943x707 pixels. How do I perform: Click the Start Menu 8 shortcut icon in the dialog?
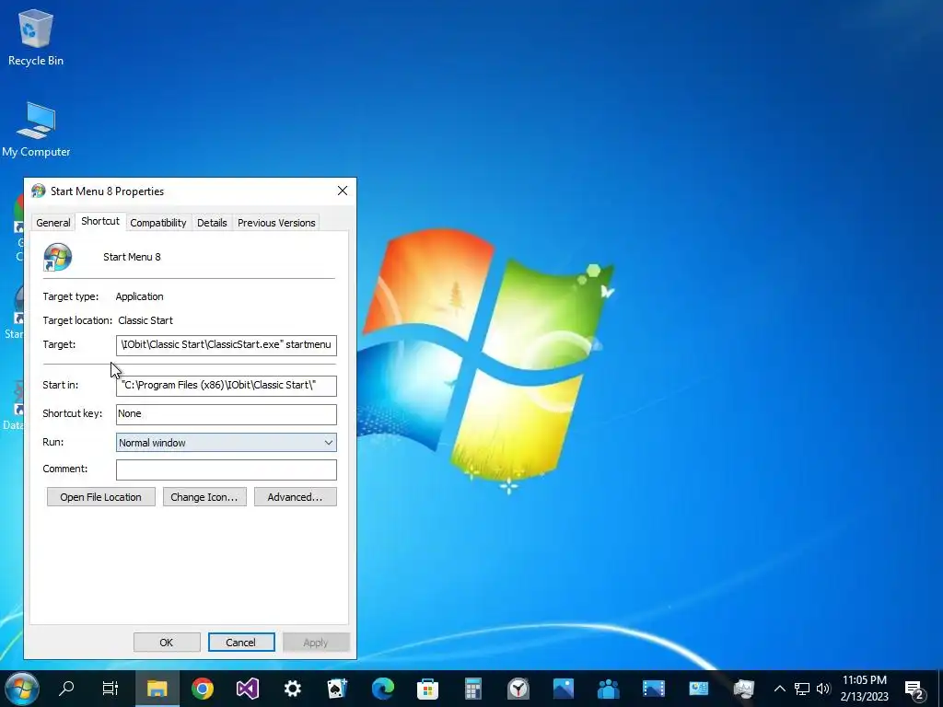(x=58, y=258)
